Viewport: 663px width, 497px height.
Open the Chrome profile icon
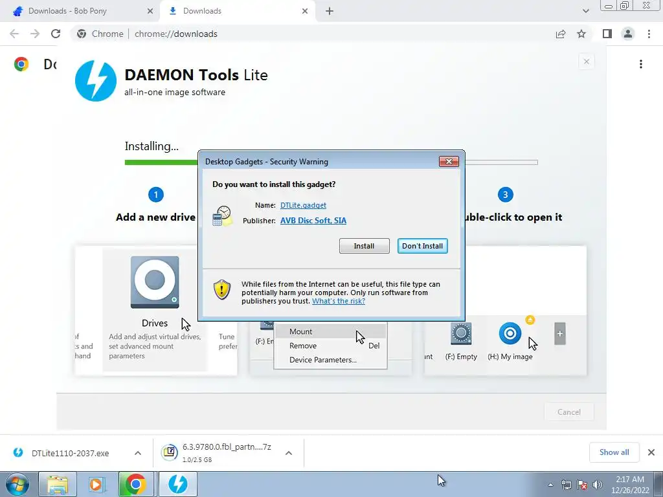click(628, 34)
